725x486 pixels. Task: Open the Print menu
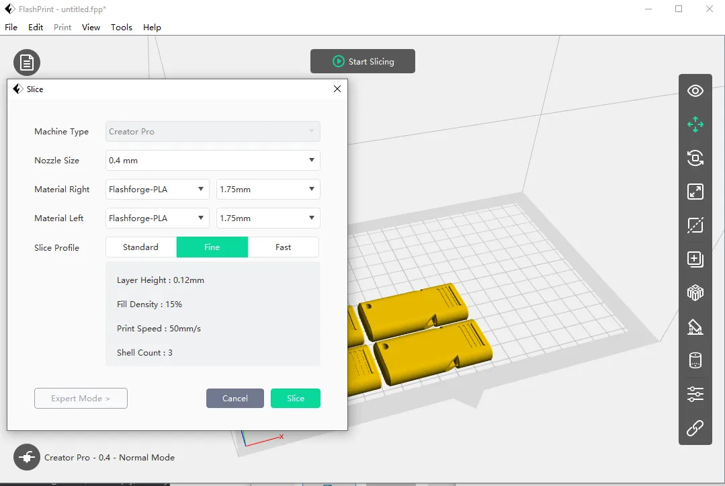(x=62, y=28)
